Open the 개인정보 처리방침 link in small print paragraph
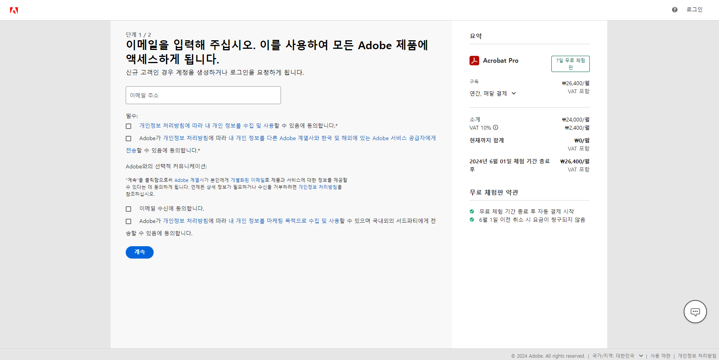The height and width of the screenshot is (360, 719). pyautogui.click(x=318, y=187)
